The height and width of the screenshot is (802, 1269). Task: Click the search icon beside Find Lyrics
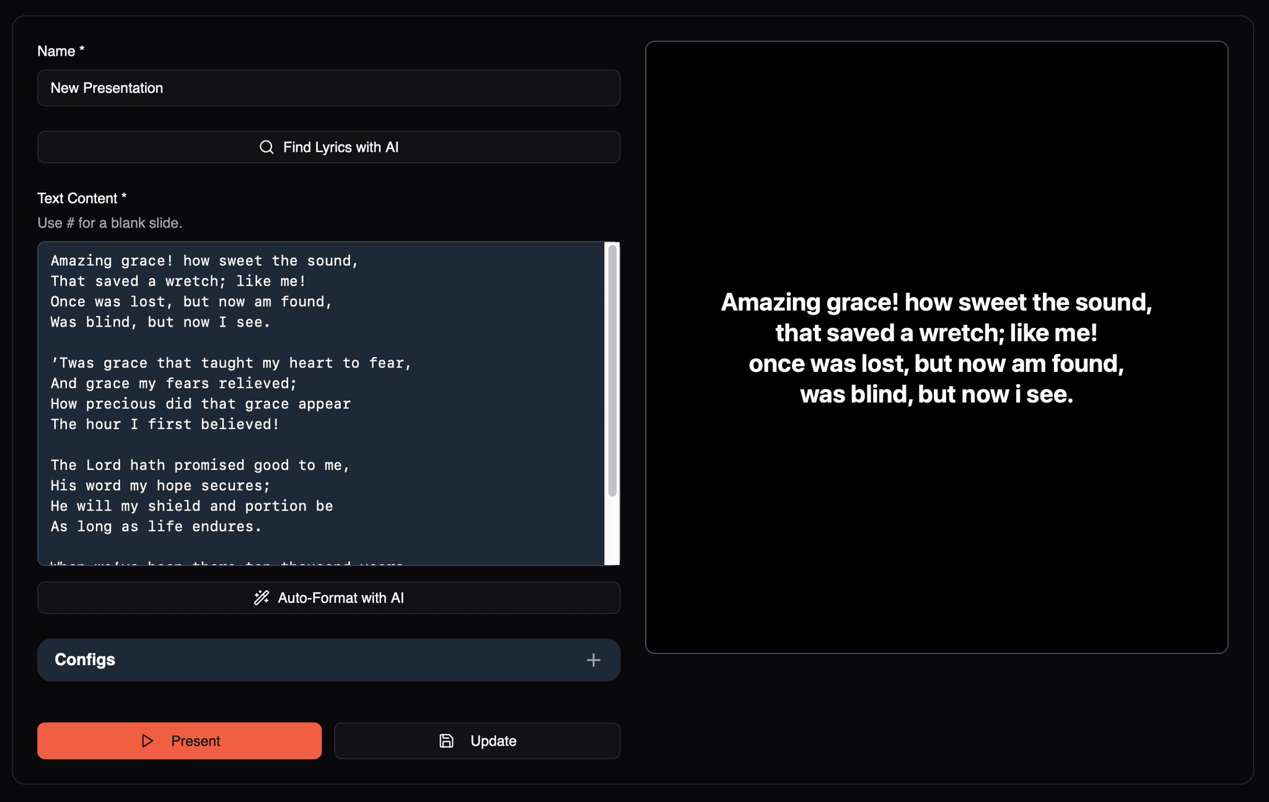266,147
